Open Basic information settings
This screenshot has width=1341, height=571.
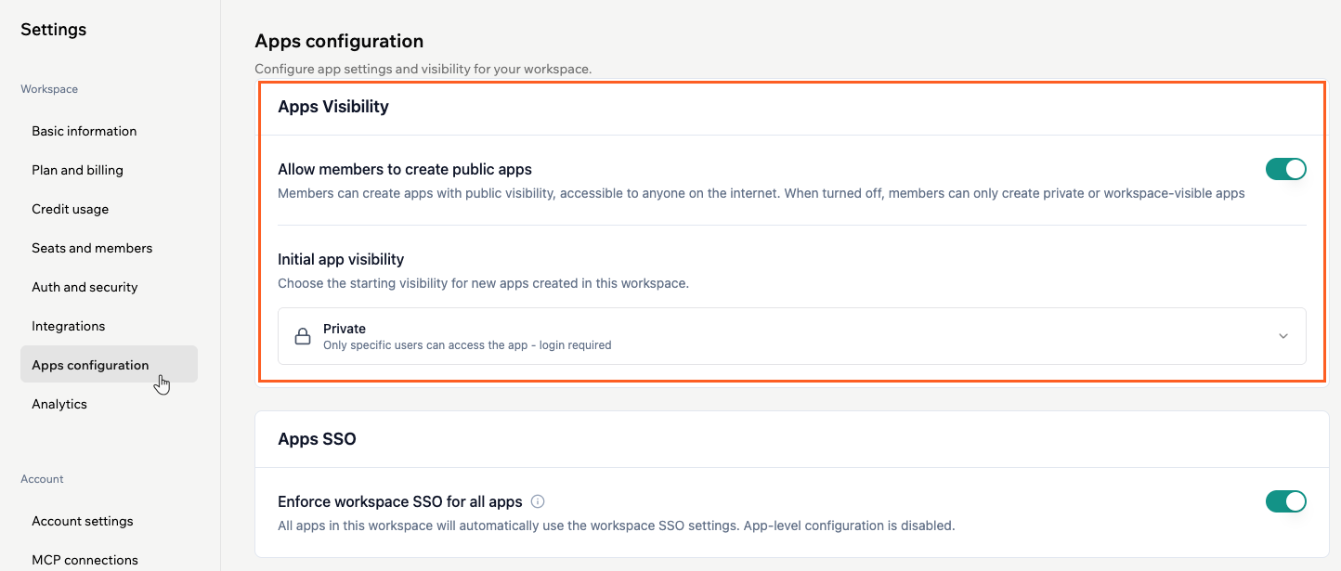(84, 131)
